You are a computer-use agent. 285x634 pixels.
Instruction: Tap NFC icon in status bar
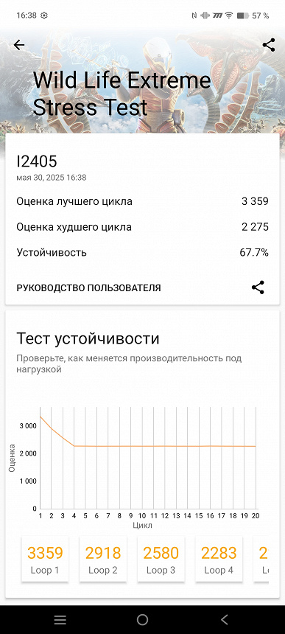tap(194, 15)
